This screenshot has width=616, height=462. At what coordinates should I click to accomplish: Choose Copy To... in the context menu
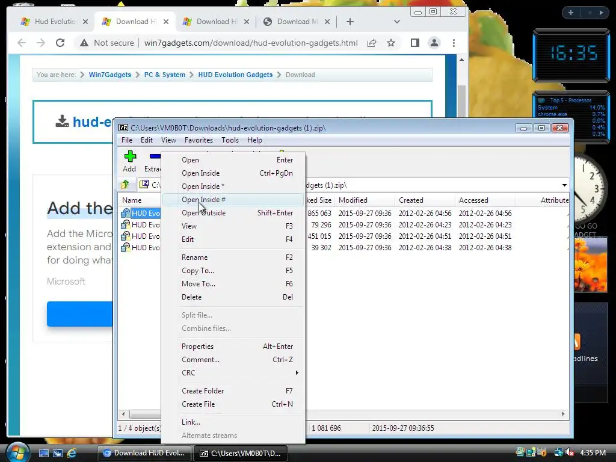point(233,271)
